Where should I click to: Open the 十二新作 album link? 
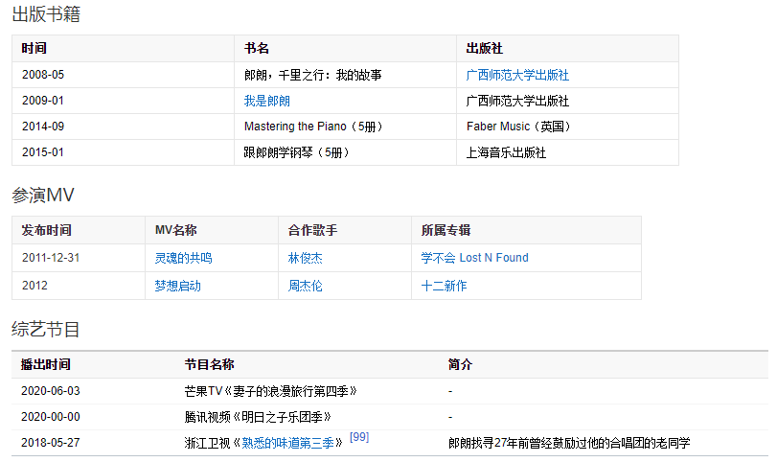444,286
